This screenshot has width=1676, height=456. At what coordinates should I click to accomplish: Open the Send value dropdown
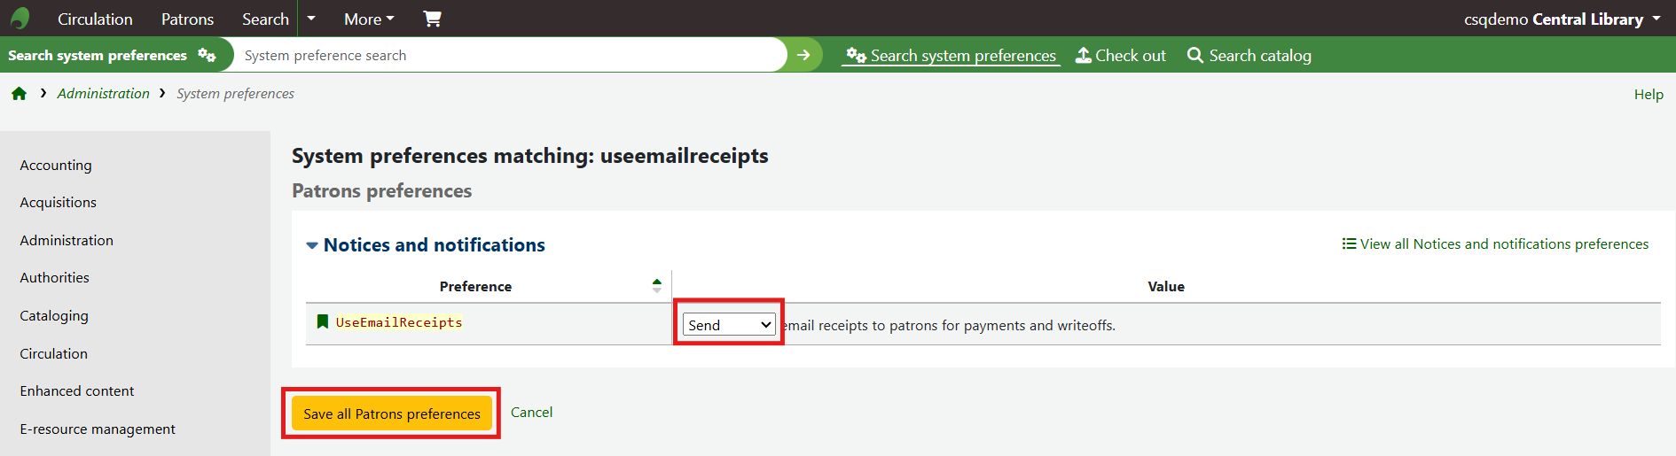click(729, 325)
